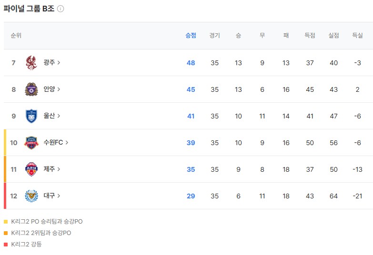The image size is (373, 255).
Task: Click info icon beside 파이널 그룹 B조
Action: [x=60, y=9]
